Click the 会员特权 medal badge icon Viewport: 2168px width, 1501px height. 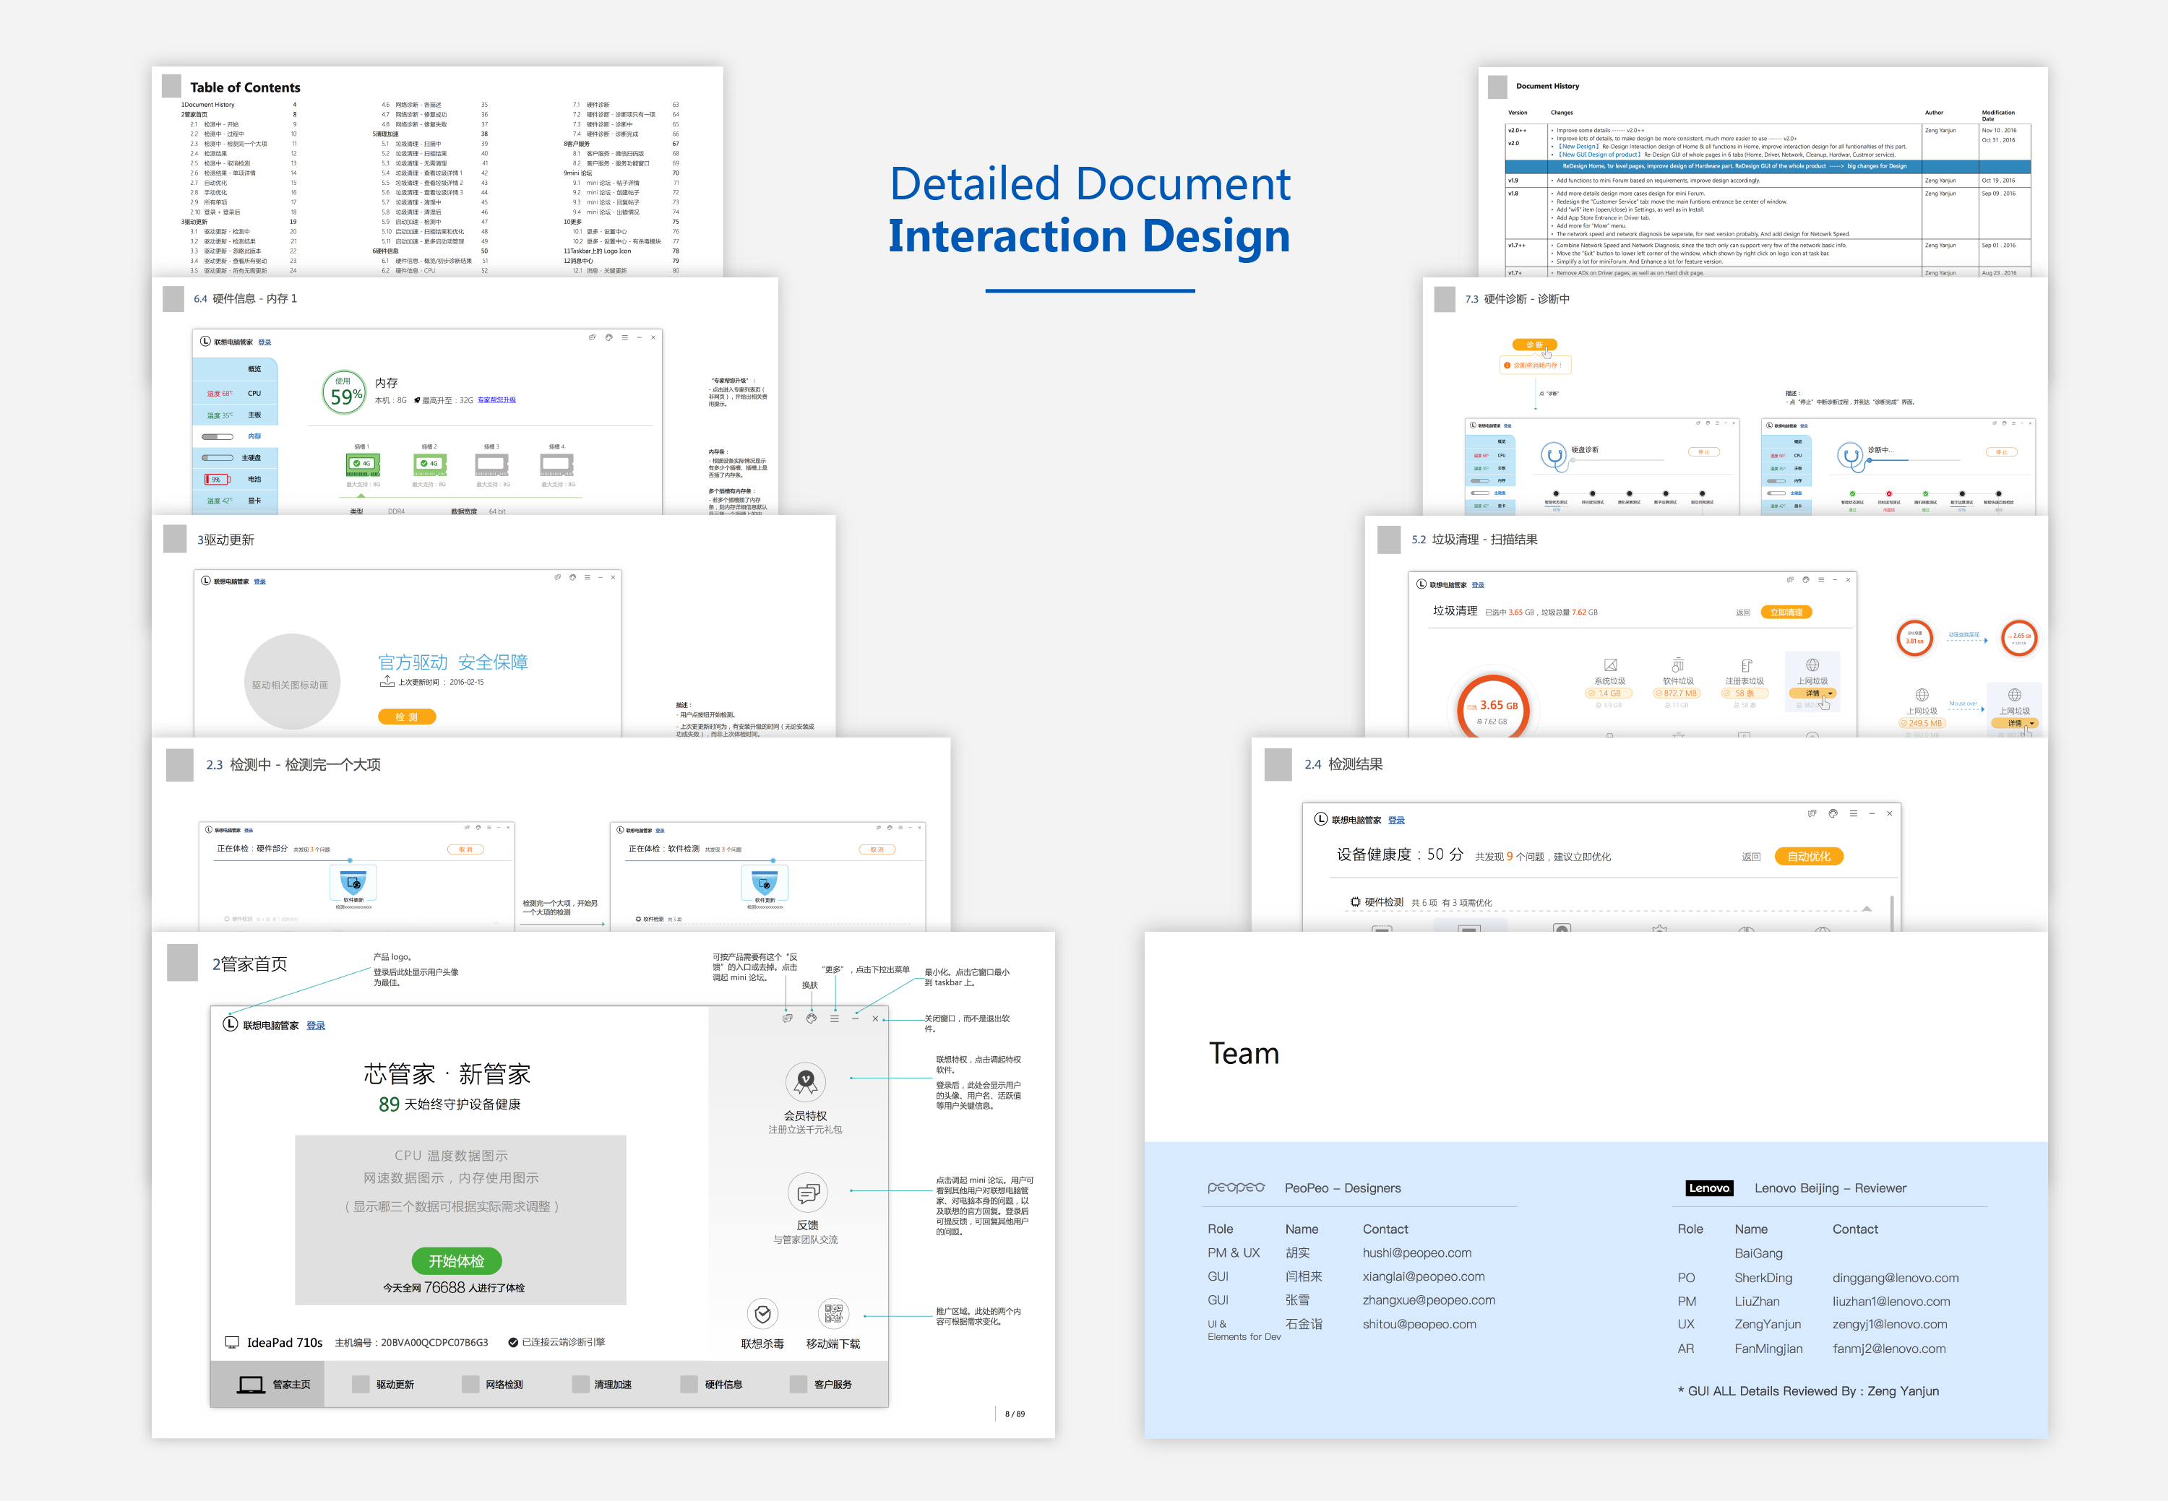point(806,1083)
